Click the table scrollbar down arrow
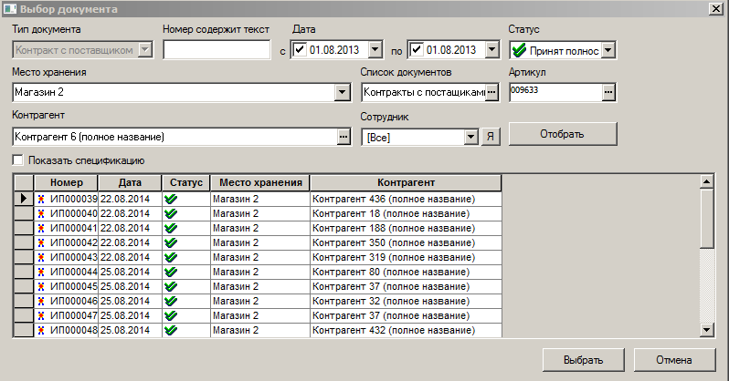 coord(707,330)
